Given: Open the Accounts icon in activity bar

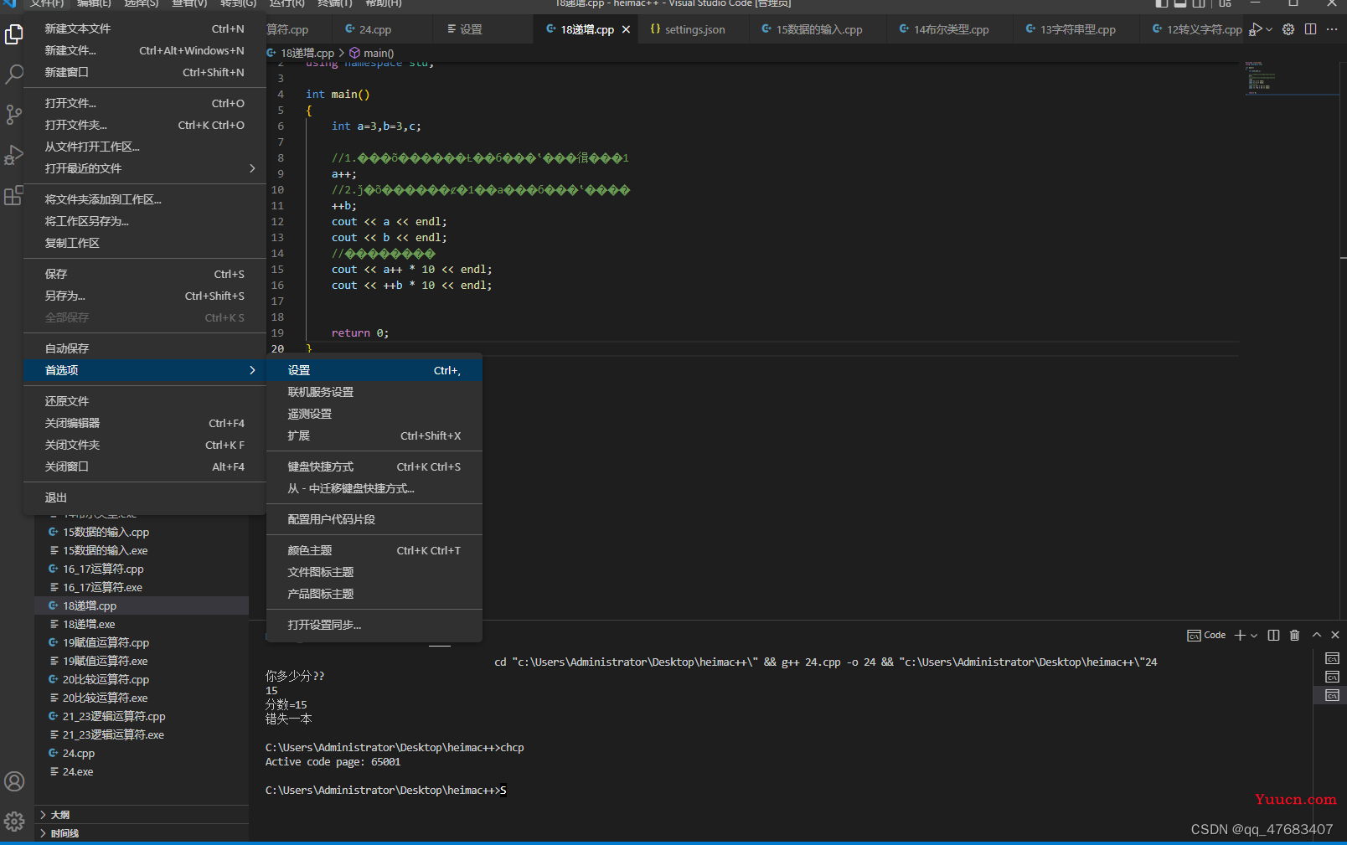Looking at the screenshot, I should pos(14,781).
